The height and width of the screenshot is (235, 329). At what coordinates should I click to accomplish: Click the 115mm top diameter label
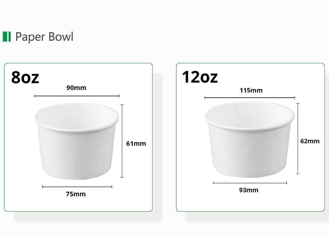pos(251,90)
